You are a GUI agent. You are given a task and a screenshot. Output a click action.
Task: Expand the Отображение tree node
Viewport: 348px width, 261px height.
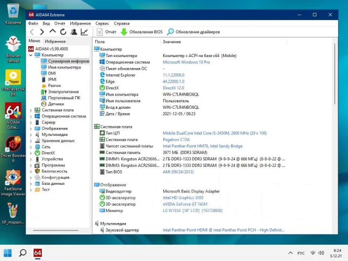[x=31, y=128]
